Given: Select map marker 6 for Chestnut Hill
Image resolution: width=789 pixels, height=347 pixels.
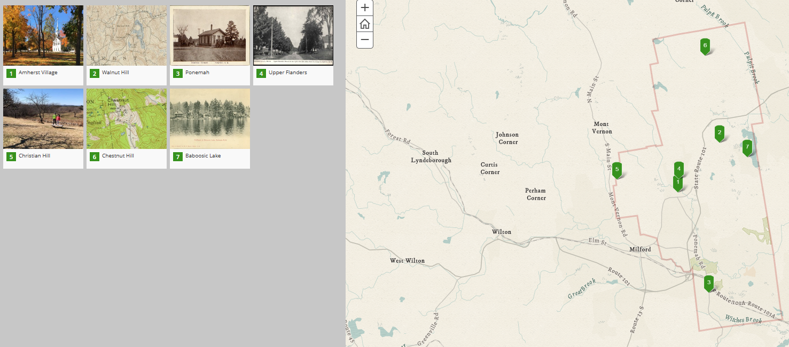Looking at the screenshot, I should point(705,47).
